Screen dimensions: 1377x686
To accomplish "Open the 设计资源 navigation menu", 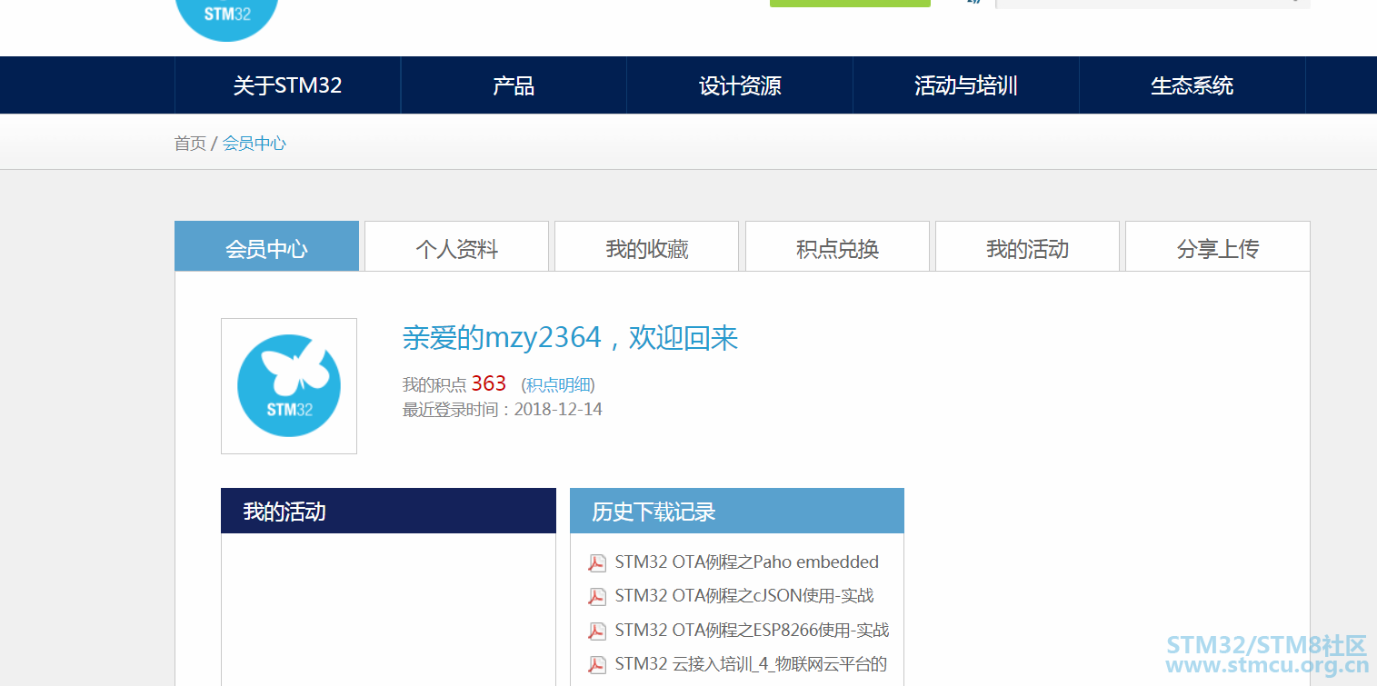I will (x=740, y=85).
